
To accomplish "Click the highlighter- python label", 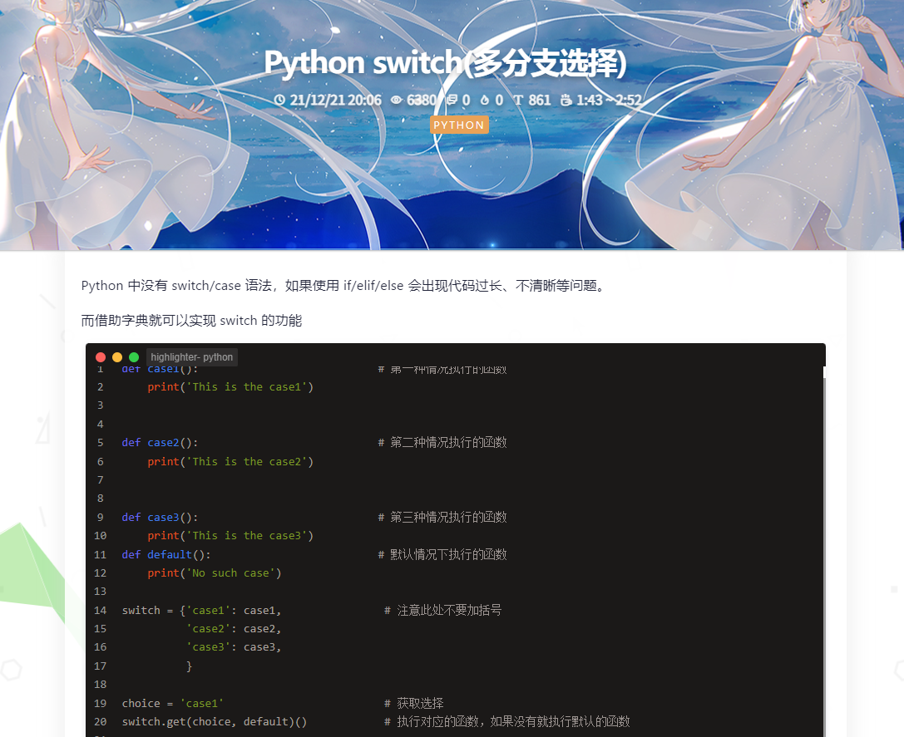I will coord(192,357).
